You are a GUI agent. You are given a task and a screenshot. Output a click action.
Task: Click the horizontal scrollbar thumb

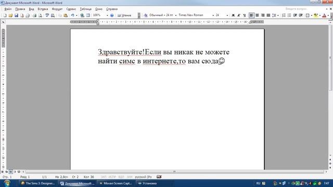pos(174,172)
